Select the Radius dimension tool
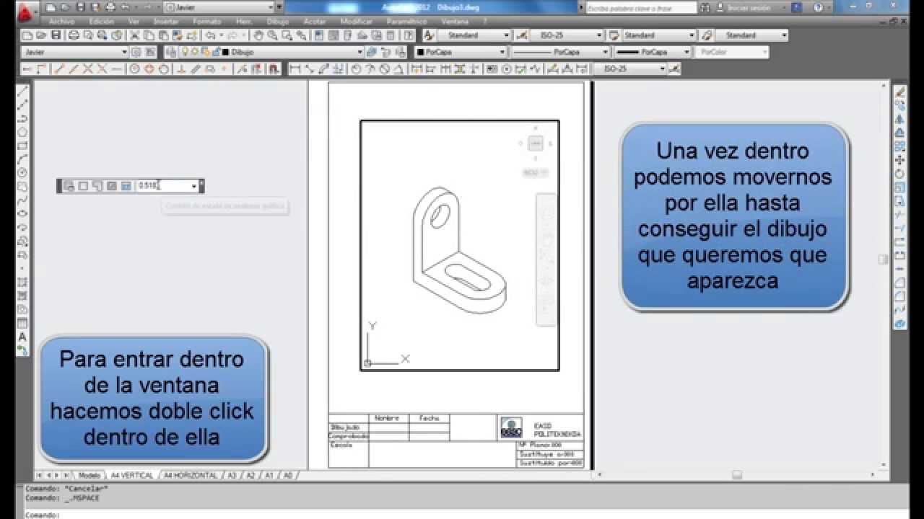Screen dimensions: 924x519 (x=356, y=69)
